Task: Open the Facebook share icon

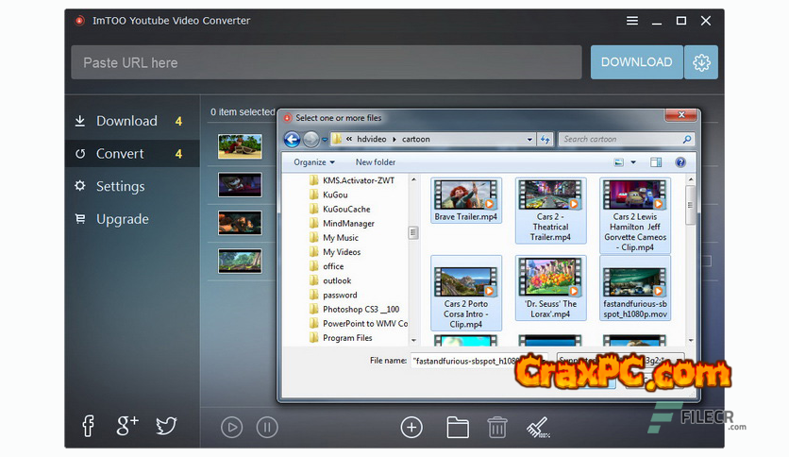Action: pos(88,426)
